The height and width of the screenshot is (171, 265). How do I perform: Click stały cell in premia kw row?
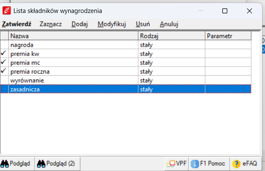point(172,54)
